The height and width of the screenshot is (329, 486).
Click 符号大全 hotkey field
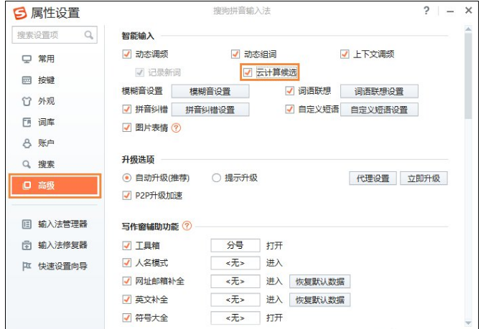click(x=235, y=318)
